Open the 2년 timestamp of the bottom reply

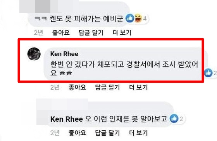55,133
